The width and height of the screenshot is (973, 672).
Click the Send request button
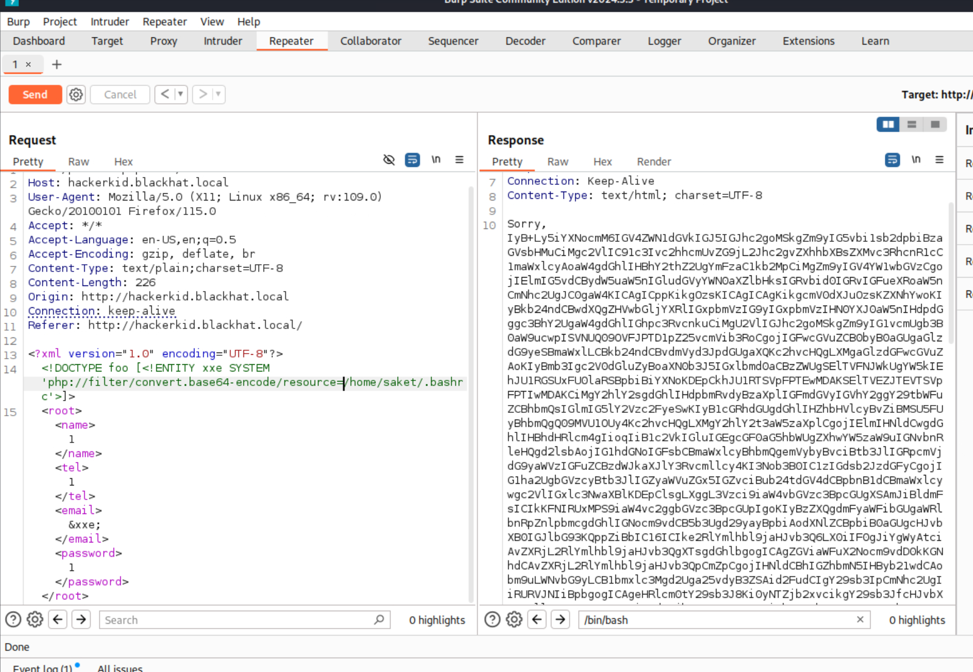pos(35,94)
